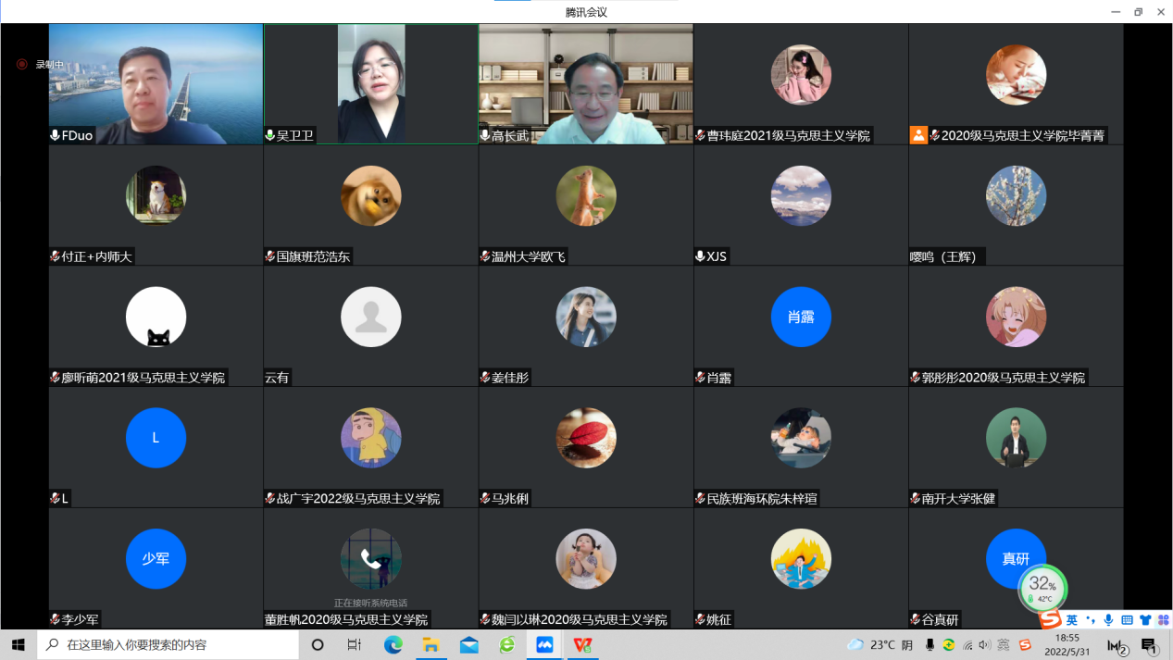Viewport: 1173px width, 660px height.
Task: Open the notification action center
Action: pos(1149,645)
